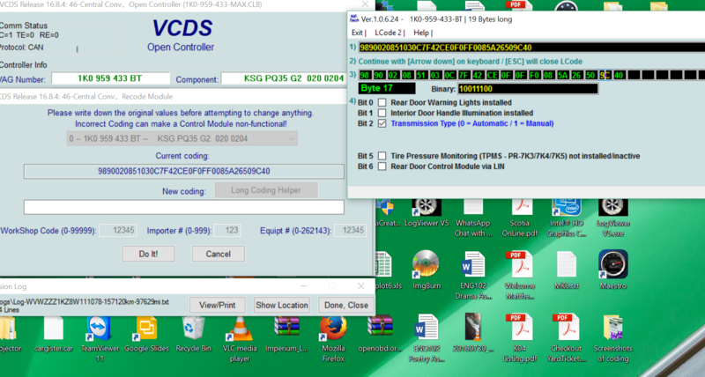
Task: Select byte cell 42 in LCode
Action: point(478,75)
